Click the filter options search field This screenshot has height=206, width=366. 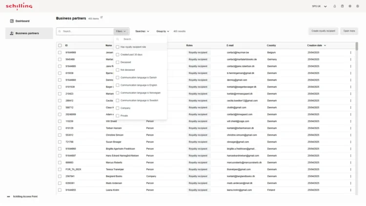(x=142, y=39)
